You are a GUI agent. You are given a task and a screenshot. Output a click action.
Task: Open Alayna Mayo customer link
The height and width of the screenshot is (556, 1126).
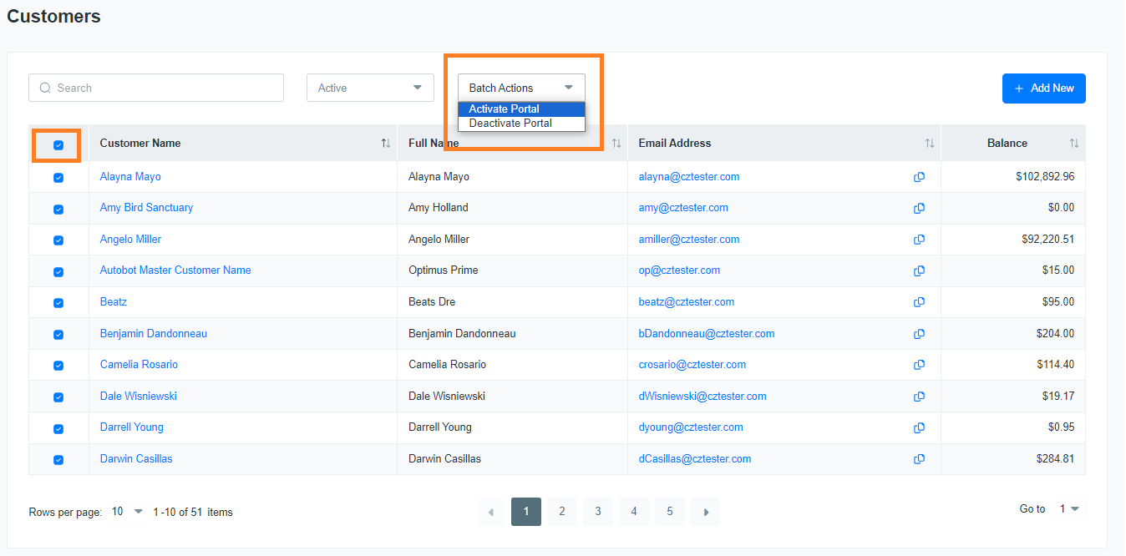pyautogui.click(x=130, y=177)
